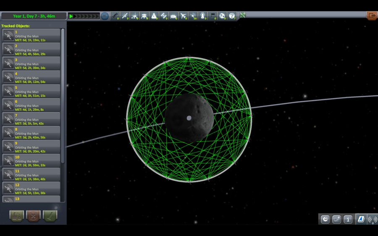
Task: Click the asteroid Space Object filter icon
Action: click(x=222, y=16)
